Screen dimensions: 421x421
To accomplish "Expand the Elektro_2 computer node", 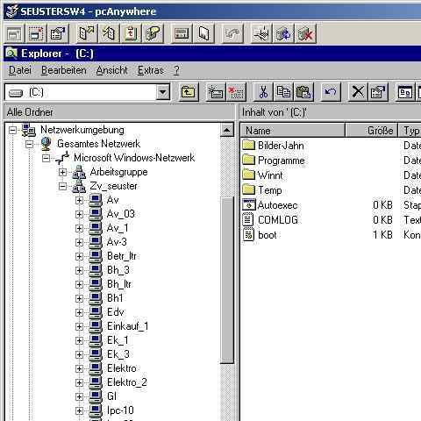I will pos(79,382).
